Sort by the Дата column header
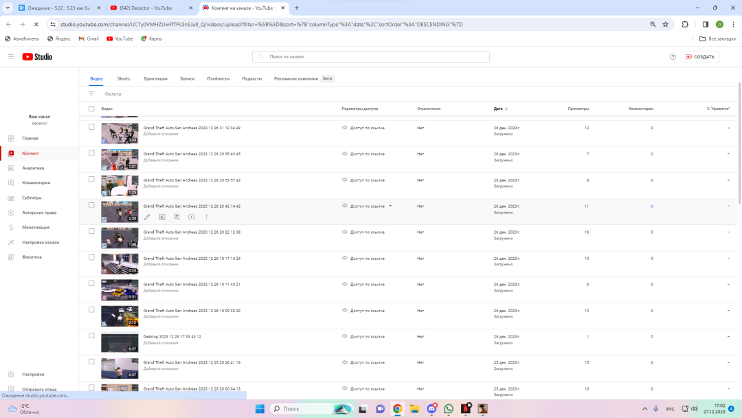Viewport: 742px width, 418px height. click(x=501, y=109)
